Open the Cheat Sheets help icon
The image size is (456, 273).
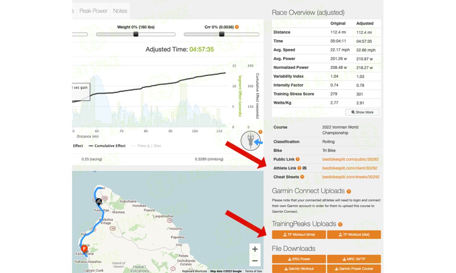coord(302,177)
